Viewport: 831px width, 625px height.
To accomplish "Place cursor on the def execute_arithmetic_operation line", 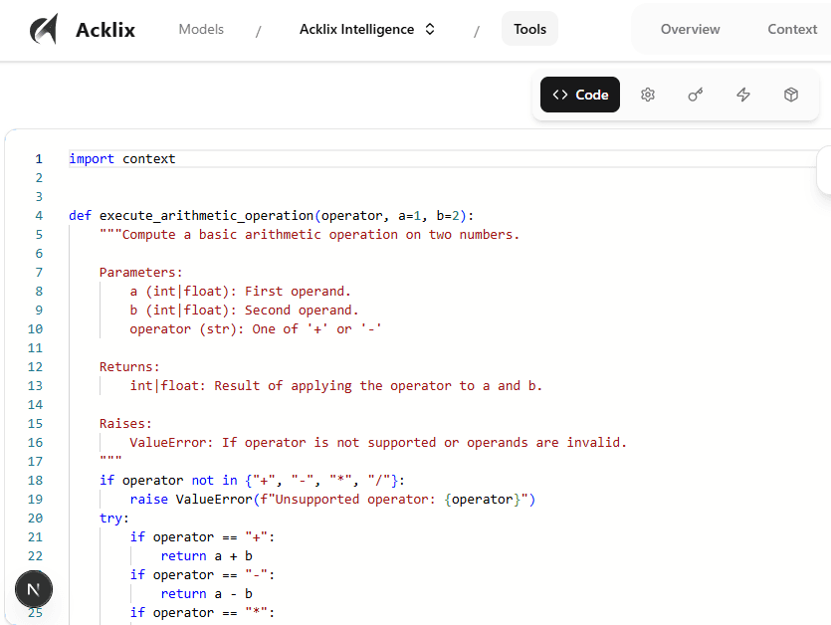I will [272, 216].
